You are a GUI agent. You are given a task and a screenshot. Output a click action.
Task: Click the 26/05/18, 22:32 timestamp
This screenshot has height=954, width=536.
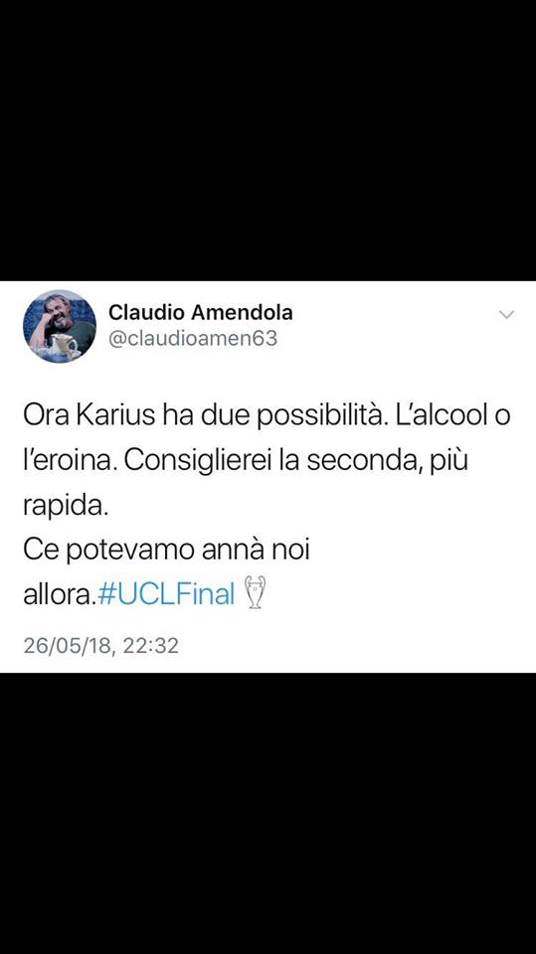tap(101, 646)
